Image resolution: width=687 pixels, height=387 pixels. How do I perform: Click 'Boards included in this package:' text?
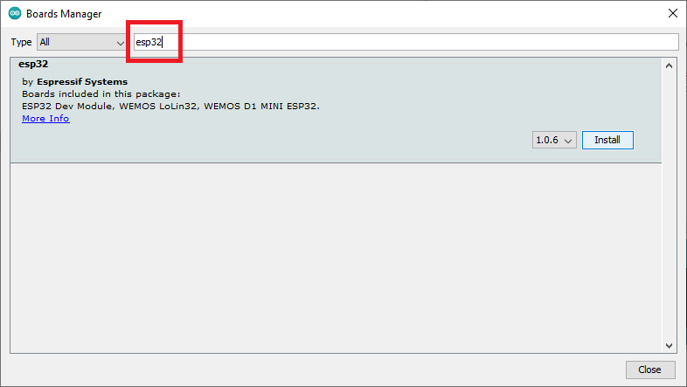click(x=101, y=94)
